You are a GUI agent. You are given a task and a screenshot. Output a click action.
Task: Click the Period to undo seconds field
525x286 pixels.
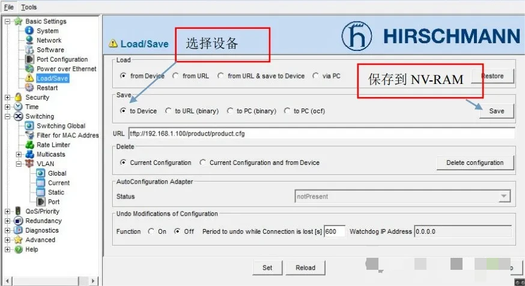tap(335, 231)
